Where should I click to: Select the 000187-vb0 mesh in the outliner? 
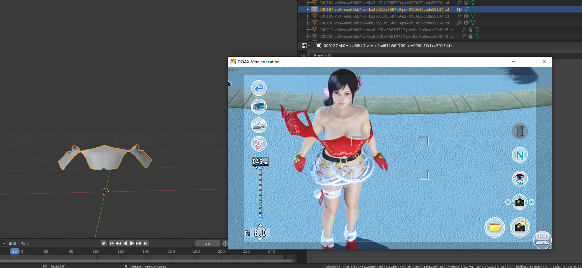tap(384, 9)
